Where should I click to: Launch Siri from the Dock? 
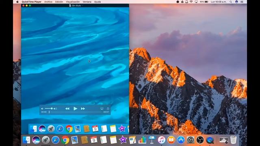(x=36, y=140)
